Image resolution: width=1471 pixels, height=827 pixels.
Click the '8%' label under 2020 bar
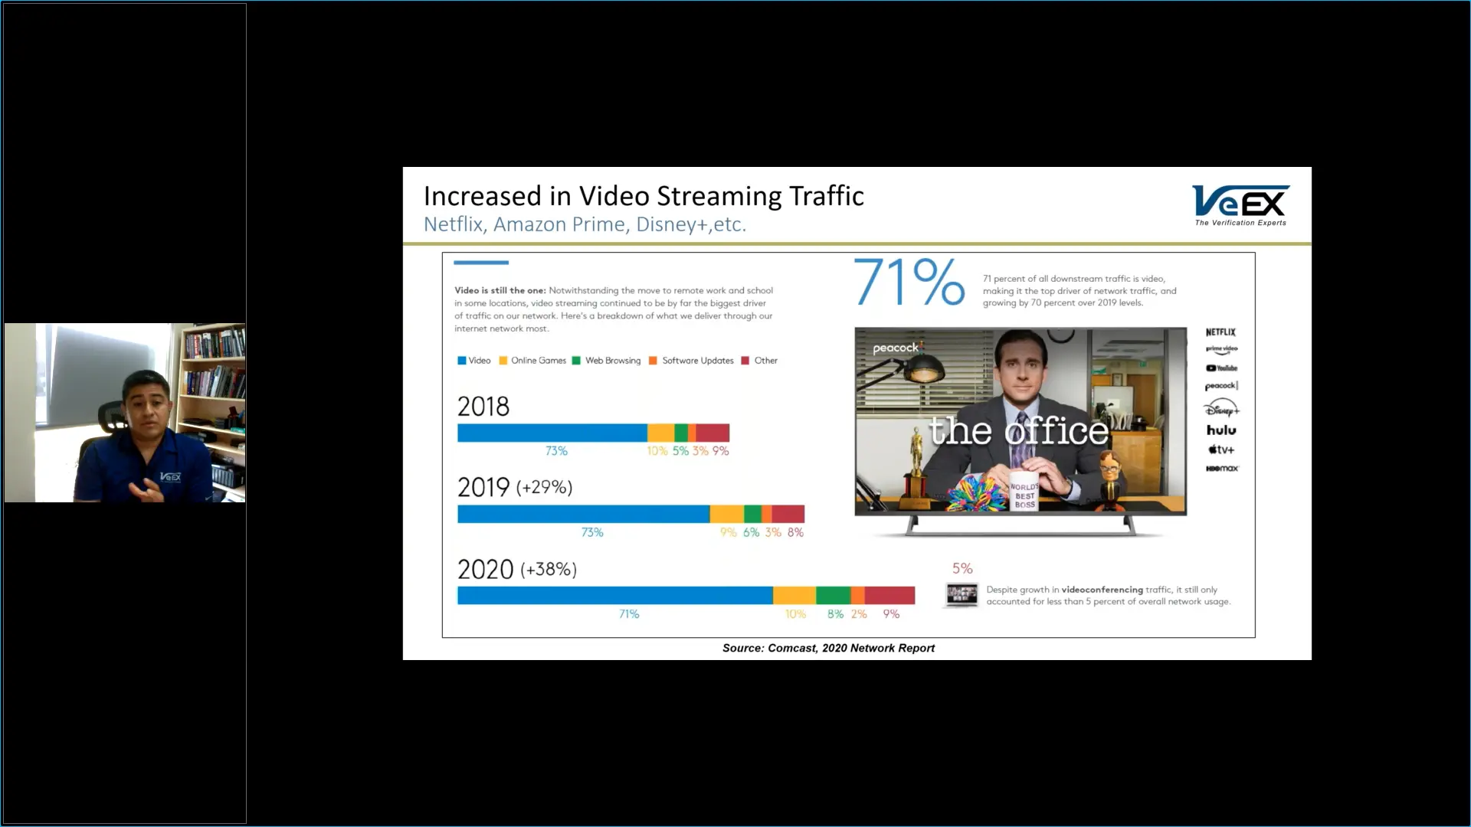coord(835,614)
